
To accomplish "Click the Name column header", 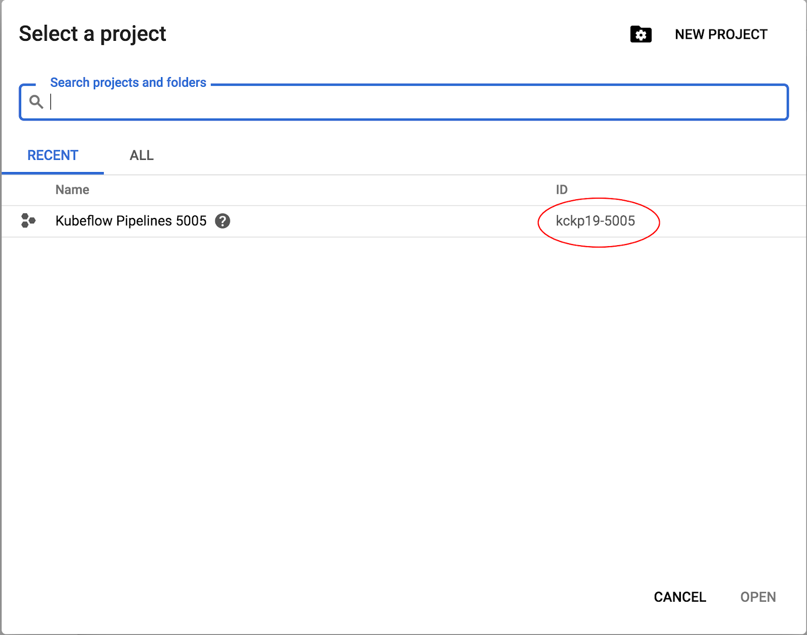I will (x=72, y=190).
